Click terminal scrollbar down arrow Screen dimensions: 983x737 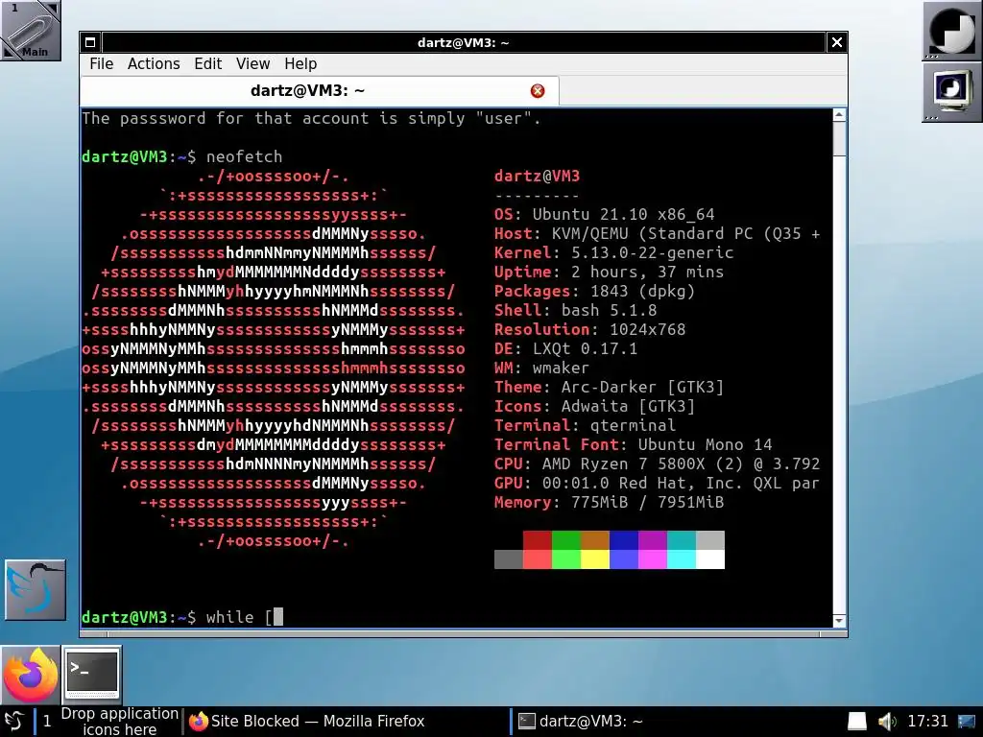tap(839, 621)
